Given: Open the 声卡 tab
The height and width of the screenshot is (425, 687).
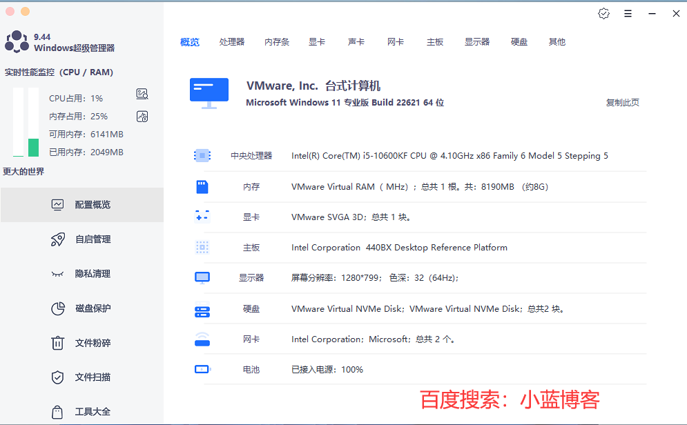Looking at the screenshot, I should [356, 42].
